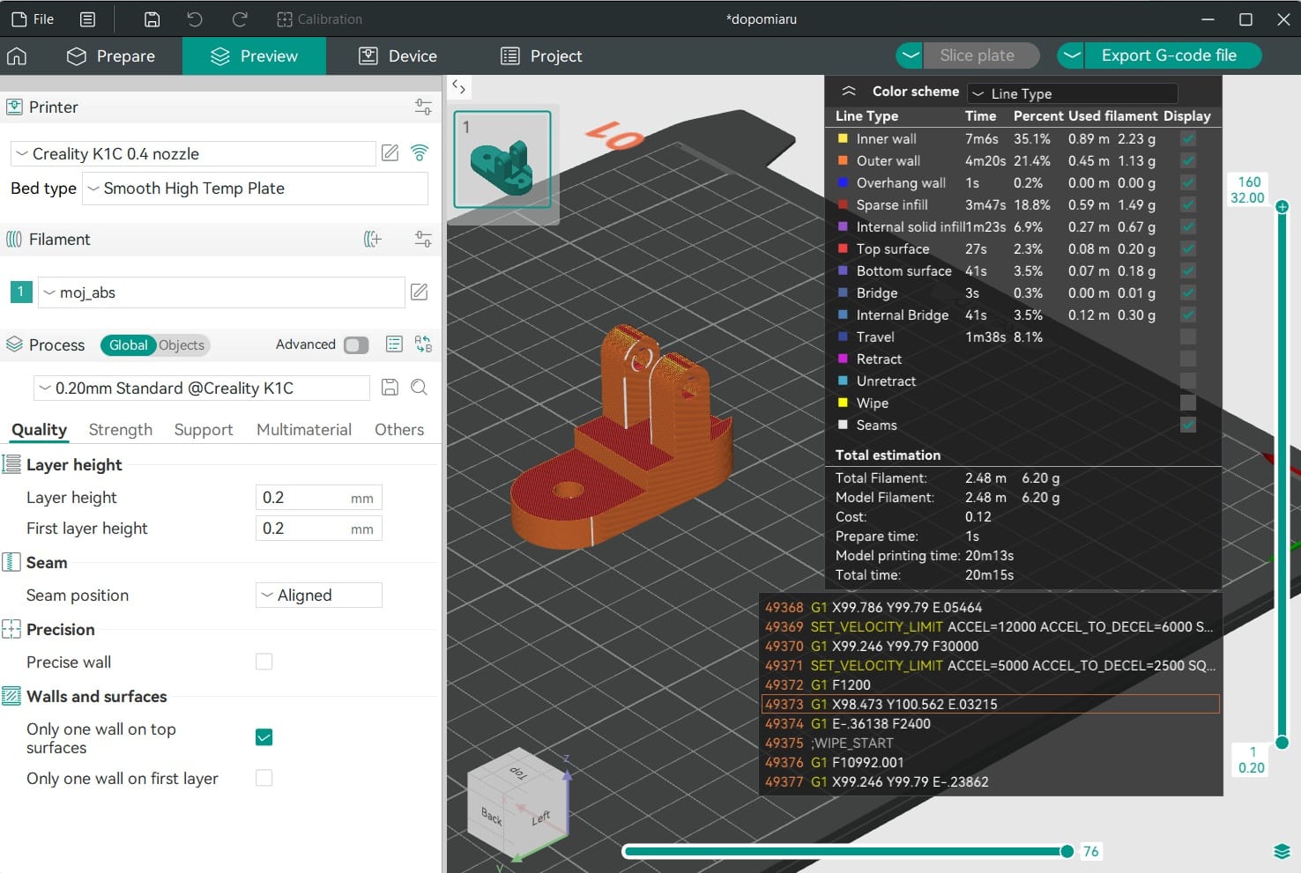
Task: Click the horizontal move slider handle
Action: pyautogui.click(x=1067, y=851)
